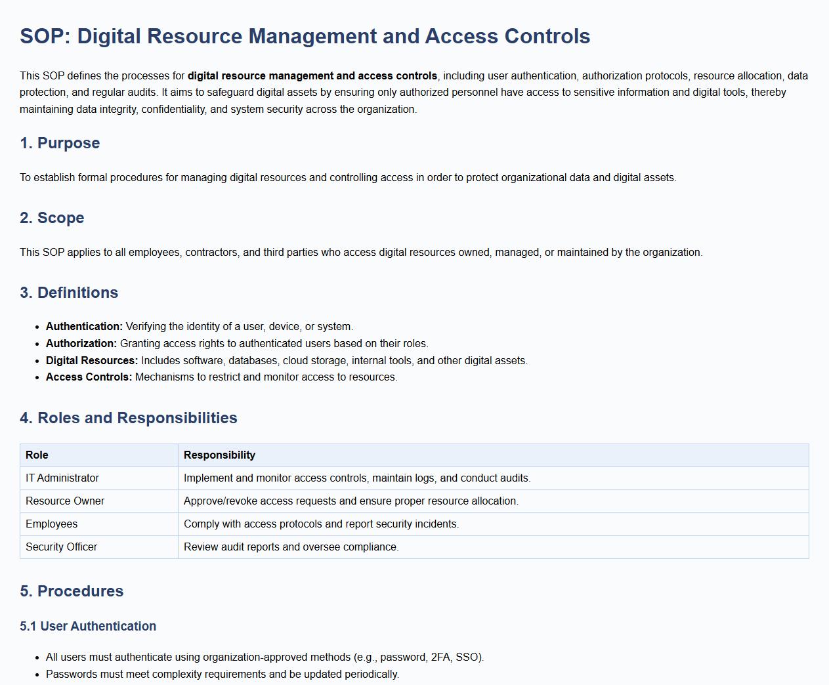Select the "Authentication:" definition term
This screenshot has height=685, width=829.
pyautogui.click(x=84, y=327)
